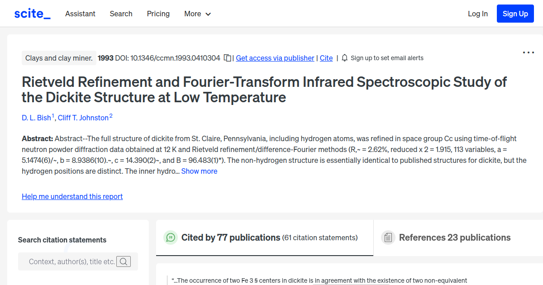Click Get access via publisher

click(x=275, y=58)
